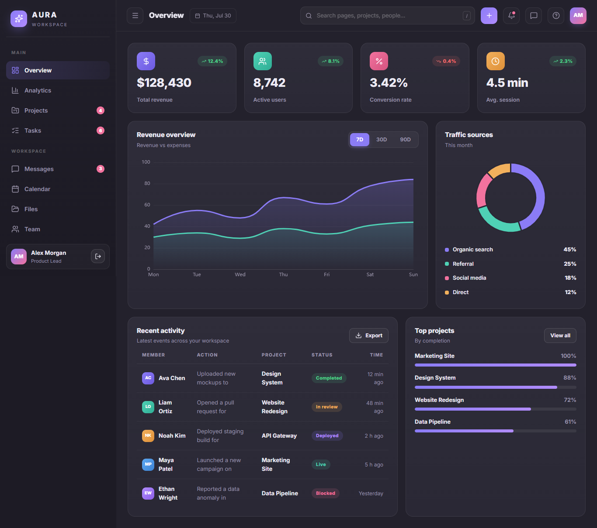Toggle the sidebar hamburger menu icon
The width and height of the screenshot is (597, 528).
coord(135,16)
